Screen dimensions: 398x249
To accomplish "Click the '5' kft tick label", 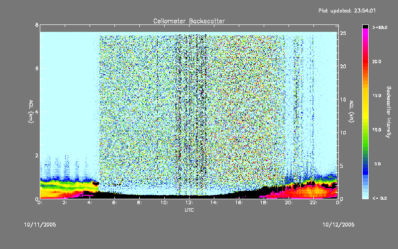I will point(342,166).
